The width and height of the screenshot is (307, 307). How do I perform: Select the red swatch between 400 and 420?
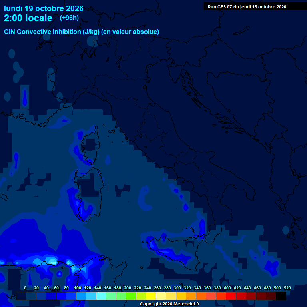(231, 296)
